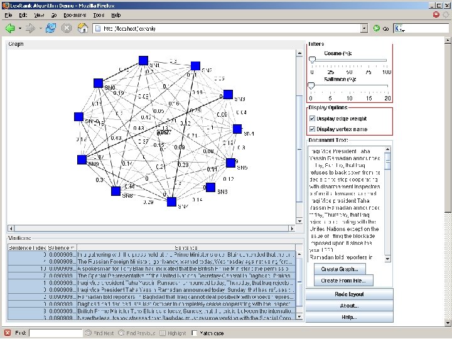Click the Find text input field

[56, 333]
